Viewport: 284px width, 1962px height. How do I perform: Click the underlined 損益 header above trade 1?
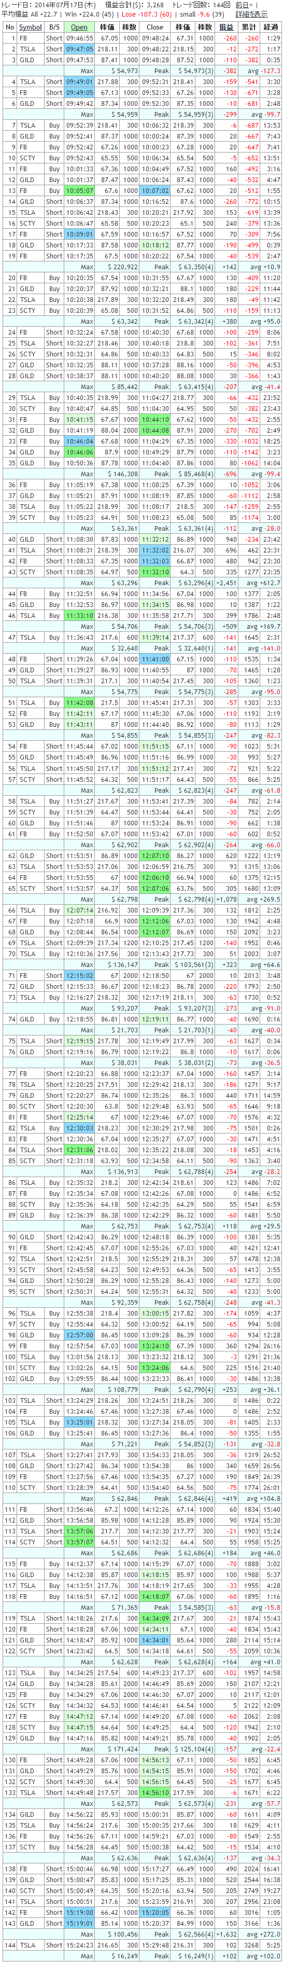click(x=226, y=26)
